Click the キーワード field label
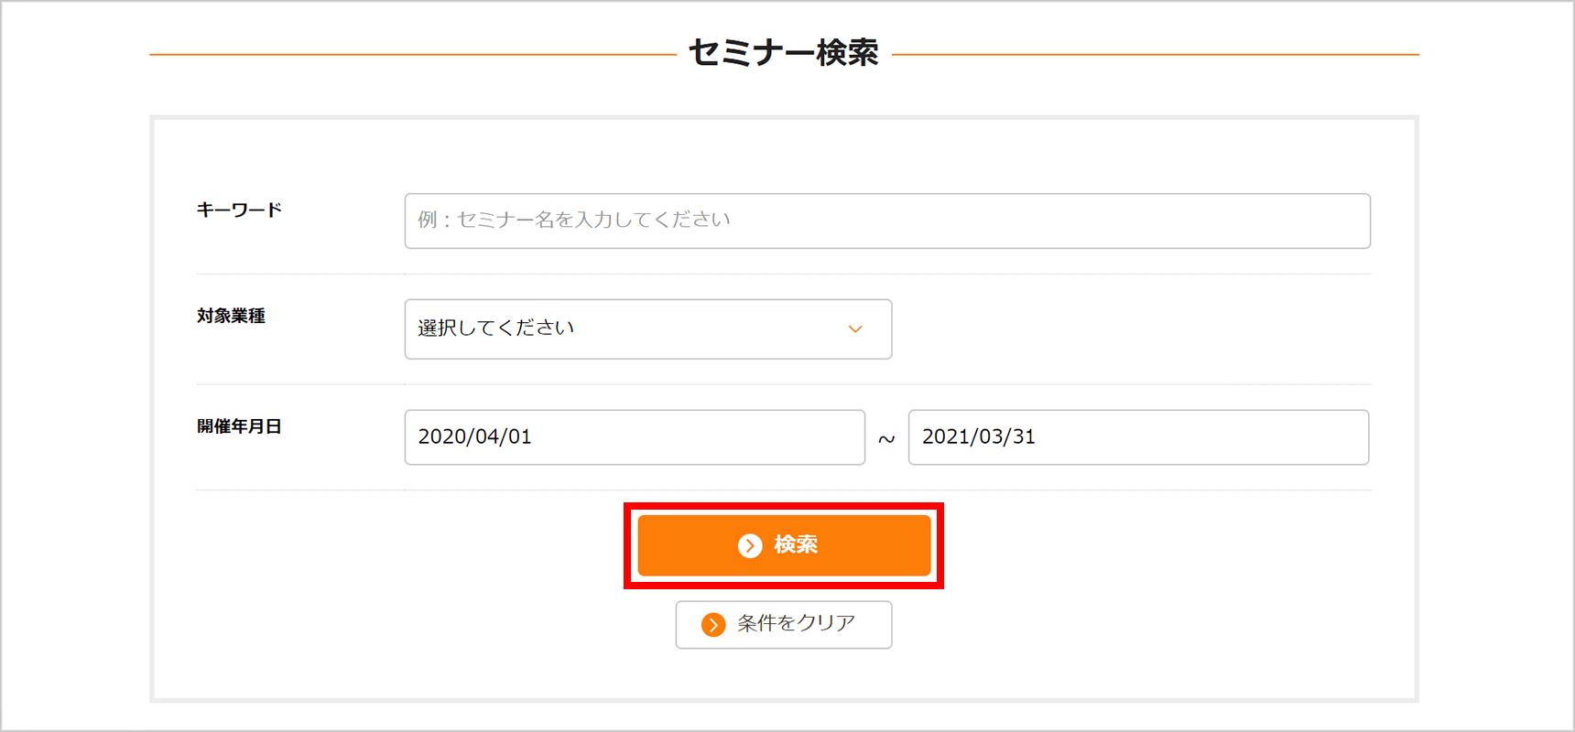 click(x=239, y=210)
